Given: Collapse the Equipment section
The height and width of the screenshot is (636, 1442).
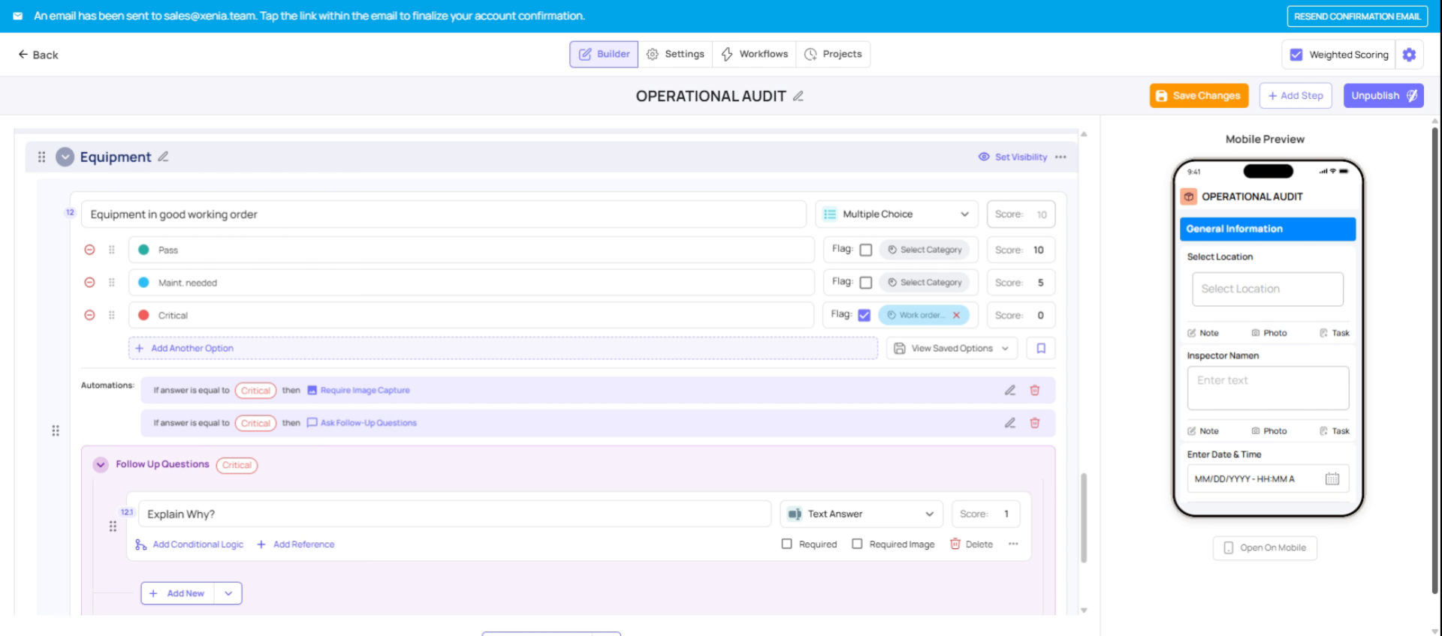Looking at the screenshot, I should point(65,157).
